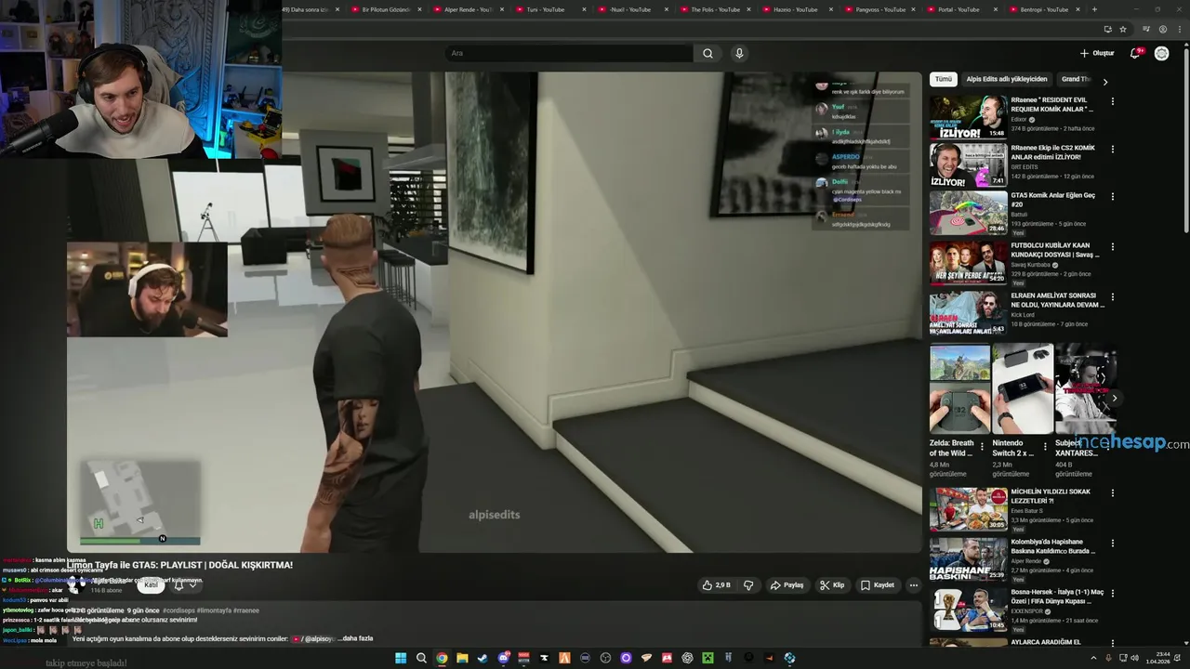1190x669 pixels.
Task: Open menu for ELRAEN AMELİYAT SONRASI video
Action: tap(1112, 296)
